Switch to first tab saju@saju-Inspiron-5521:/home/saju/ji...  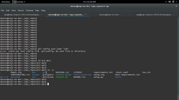coord(22,15)
